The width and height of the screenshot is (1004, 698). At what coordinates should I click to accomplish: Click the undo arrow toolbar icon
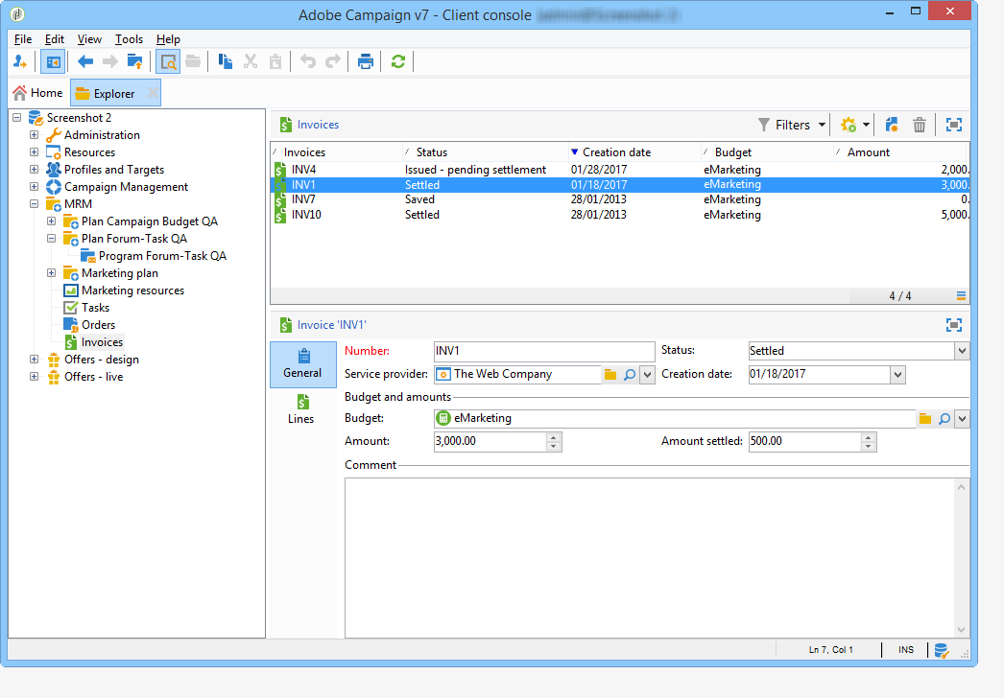point(308,62)
